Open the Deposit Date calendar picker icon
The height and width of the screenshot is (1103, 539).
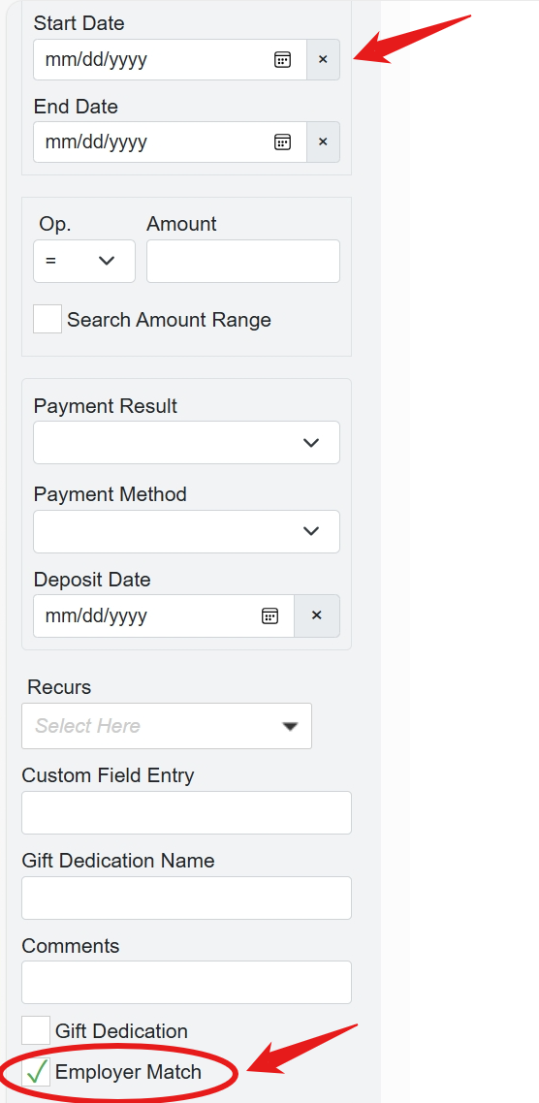(269, 616)
